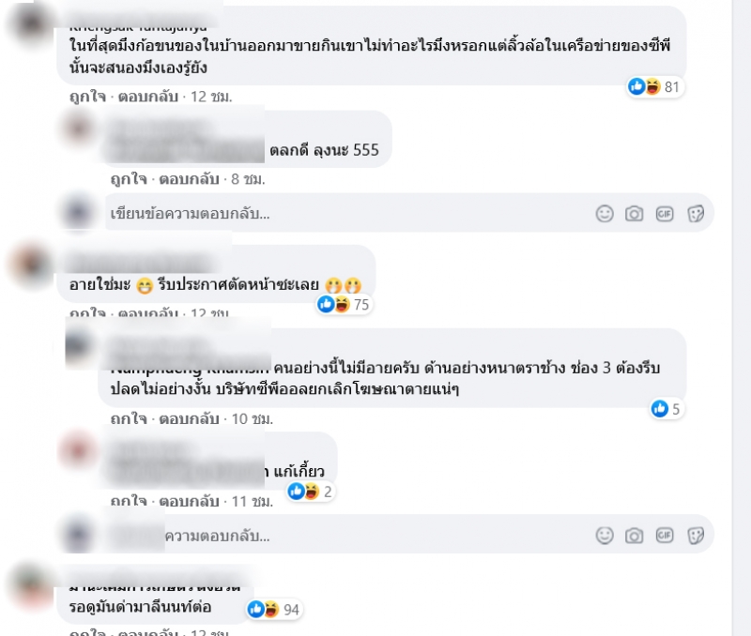Click ตอบกลับ under the top comment
This screenshot has height=636, width=751.
coord(148,97)
